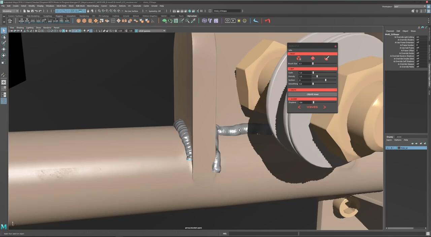This screenshot has height=237, width=431.
Task: Click the red curved arrow shelf icon
Action: click(x=267, y=21)
